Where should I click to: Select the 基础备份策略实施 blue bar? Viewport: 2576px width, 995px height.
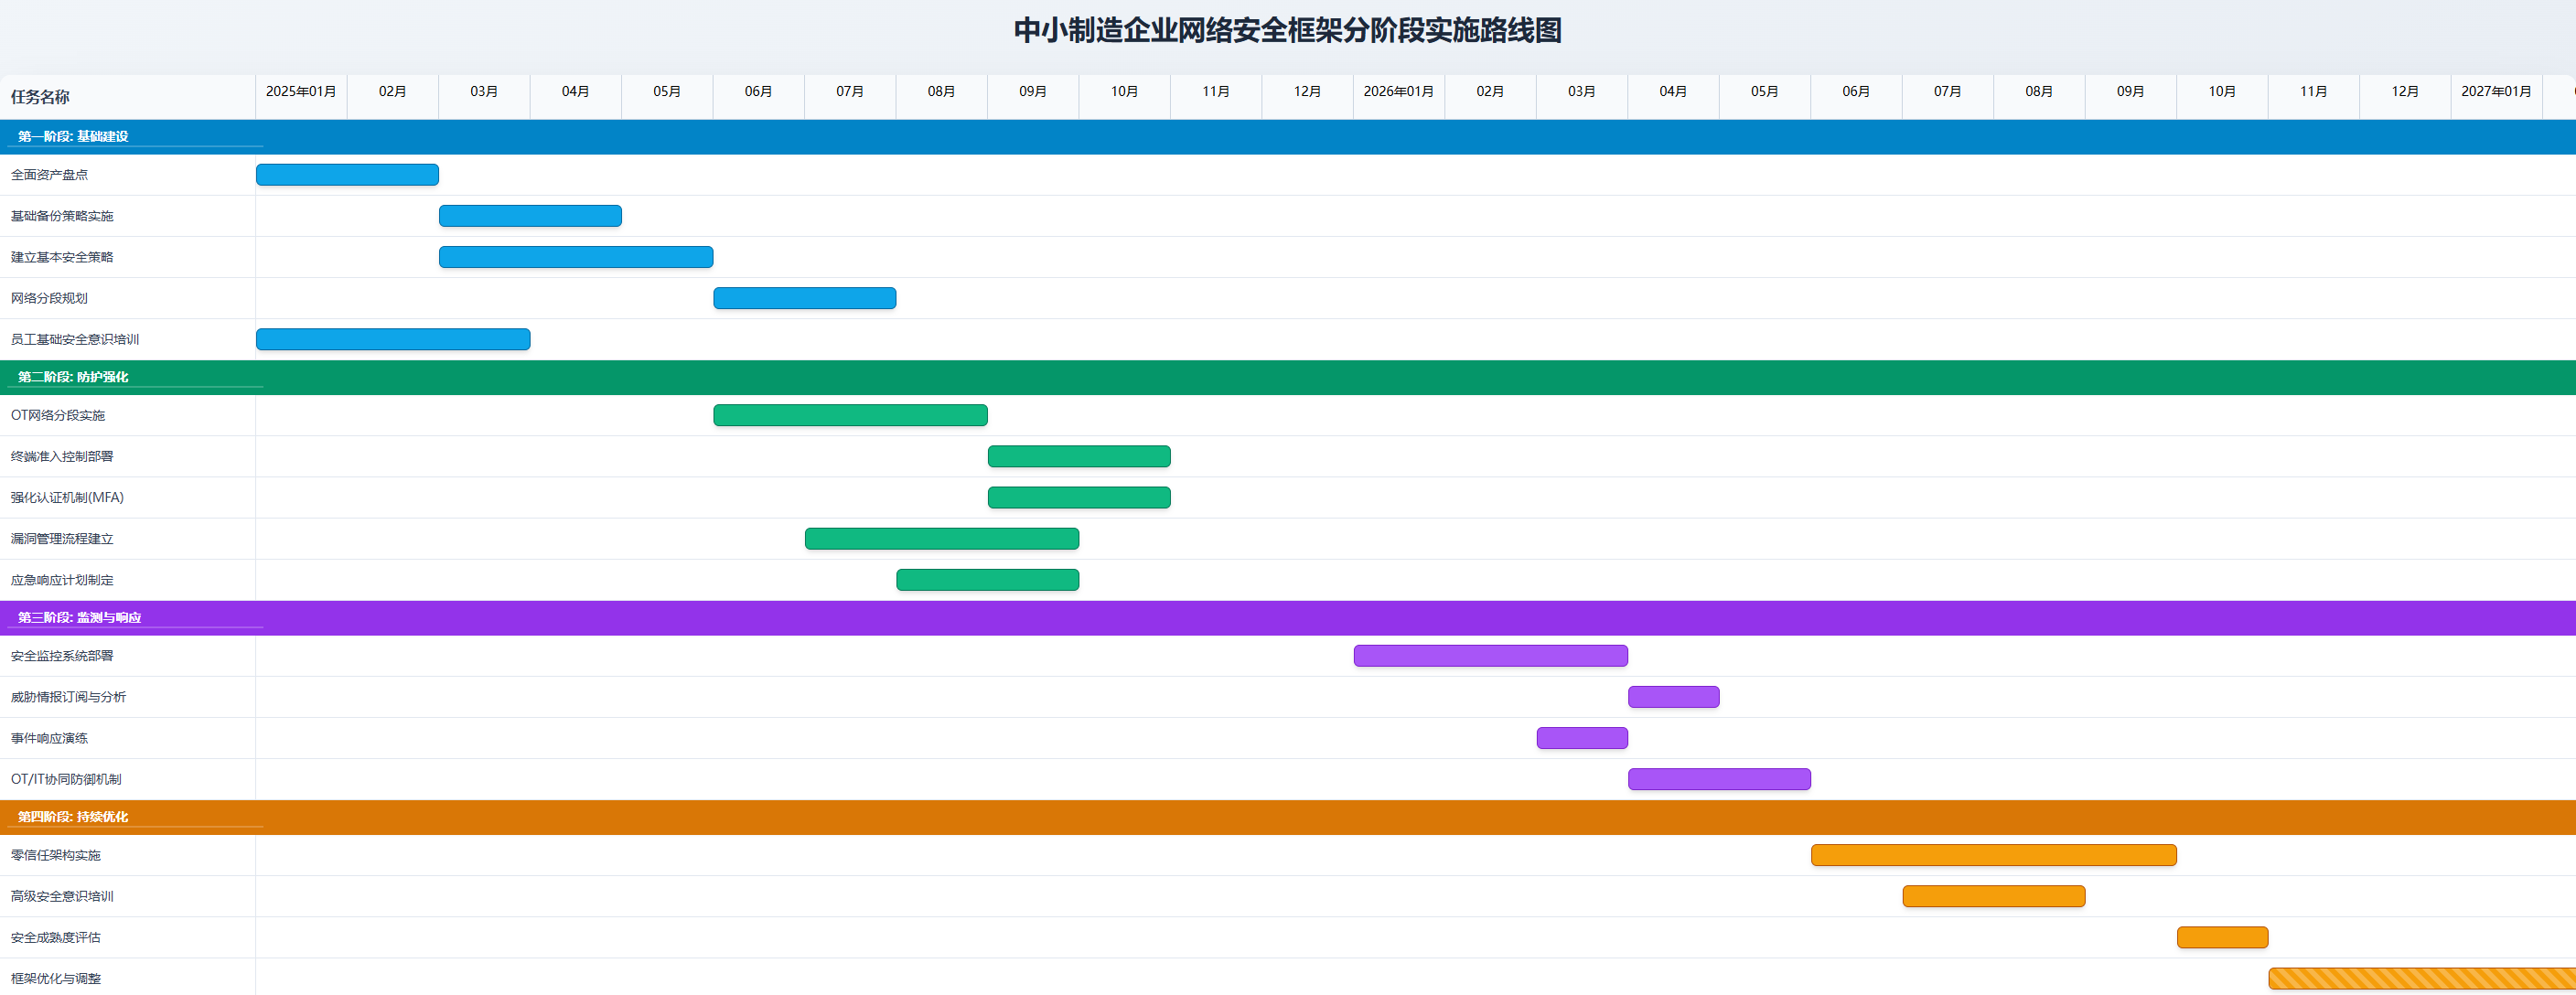point(530,216)
